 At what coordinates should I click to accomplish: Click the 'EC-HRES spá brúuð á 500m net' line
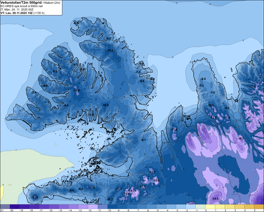click(x=22, y=6)
